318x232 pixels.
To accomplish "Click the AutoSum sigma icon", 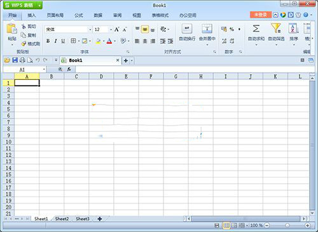I will 256,29.
